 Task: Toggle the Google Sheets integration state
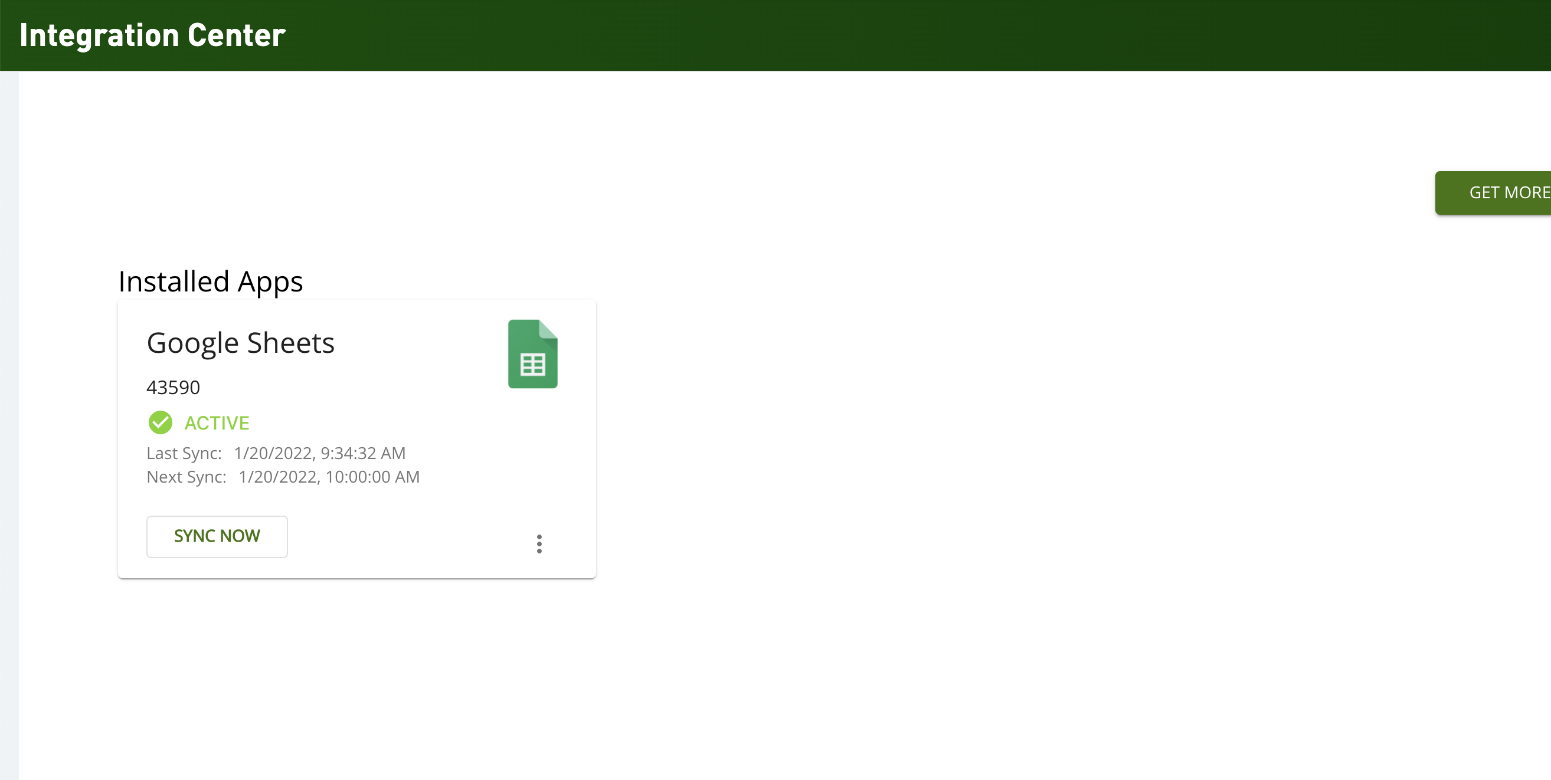pos(159,422)
